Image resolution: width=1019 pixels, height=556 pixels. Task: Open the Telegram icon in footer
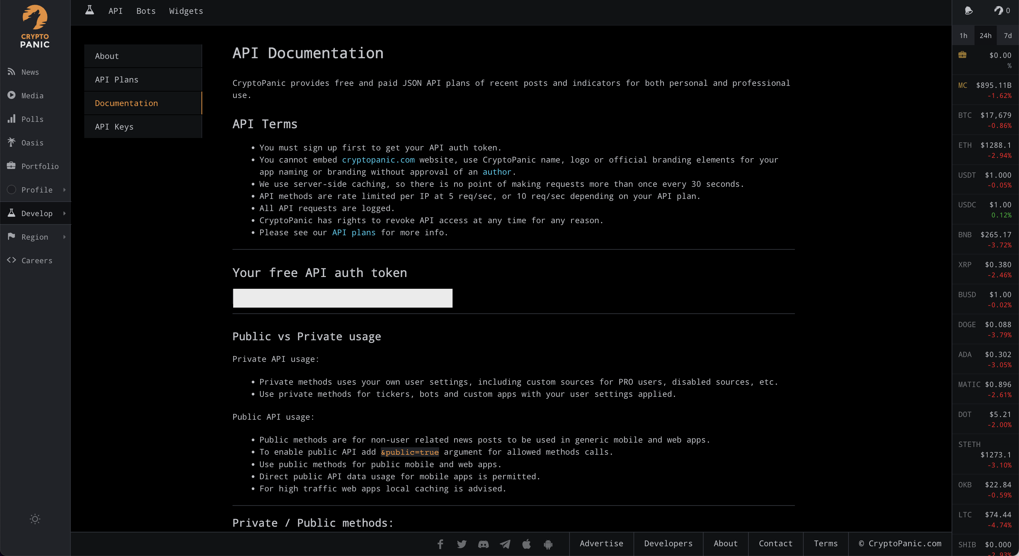pos(505,544)
